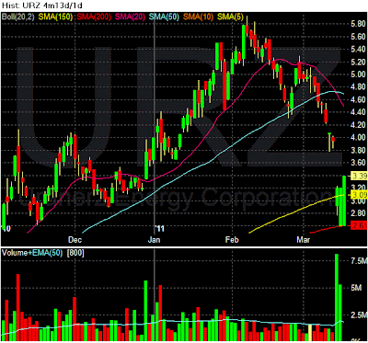Click the 4.20 price axis label

tap(357, 125)
